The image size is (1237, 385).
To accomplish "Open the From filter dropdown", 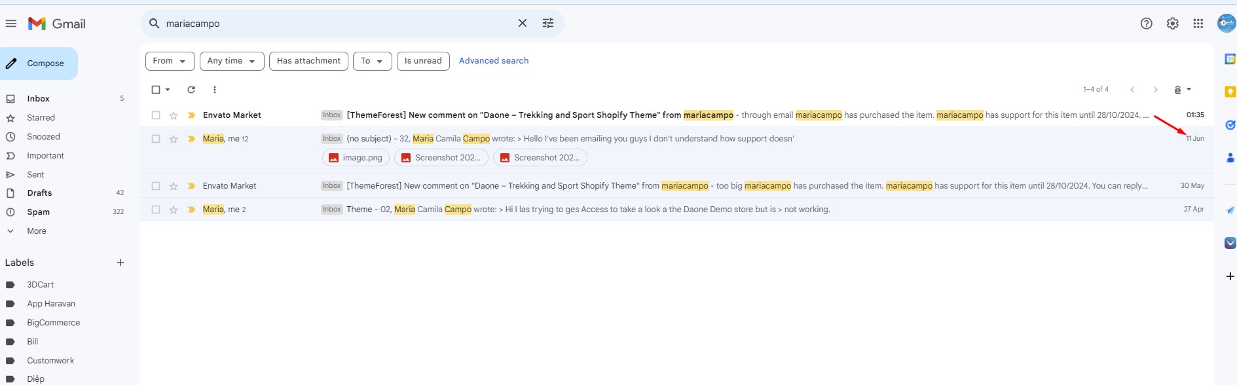I will tap(170, 61).
